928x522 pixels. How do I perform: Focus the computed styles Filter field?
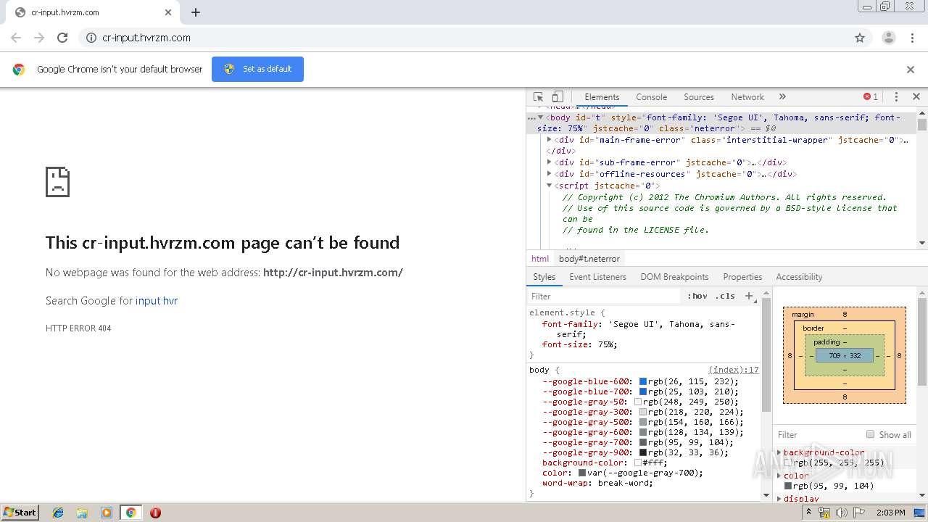pos(818,435)
